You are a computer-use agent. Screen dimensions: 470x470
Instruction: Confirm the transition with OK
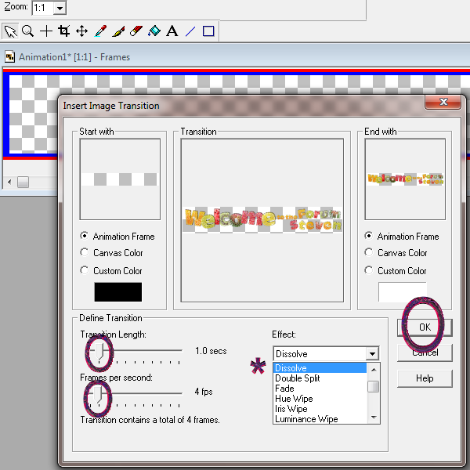click(x=425, y=327)
